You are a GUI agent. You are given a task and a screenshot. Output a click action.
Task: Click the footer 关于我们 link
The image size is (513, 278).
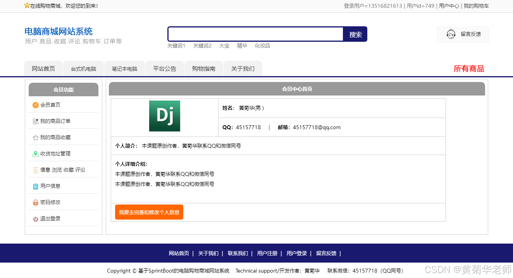point(208,254)
